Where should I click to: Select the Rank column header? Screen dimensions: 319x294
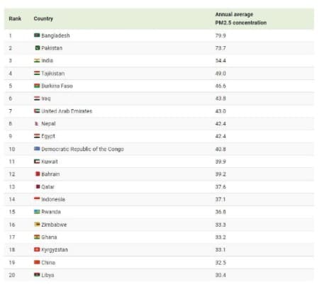coord(15,18)
